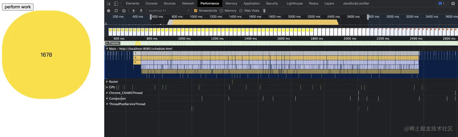Click the overview left selection handle
The height and width of the screenshot is (137, 458).
[x=151, y=17]
